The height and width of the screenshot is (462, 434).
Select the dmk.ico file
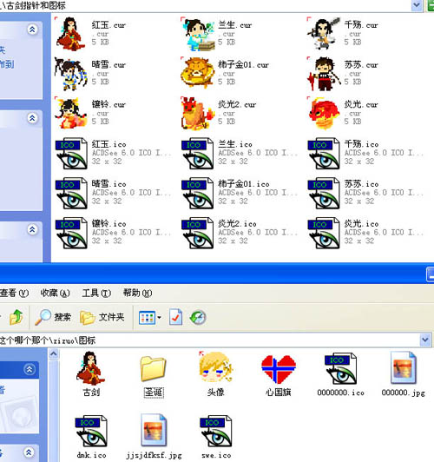(91, 437)
